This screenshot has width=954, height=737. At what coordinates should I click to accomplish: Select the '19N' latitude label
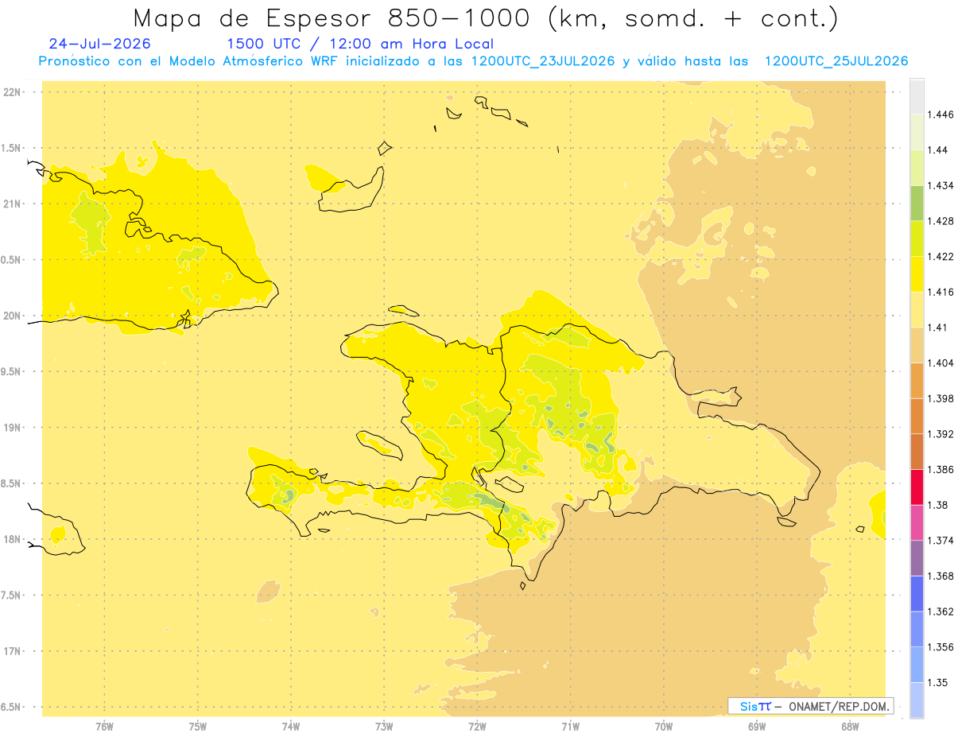[12, 427]
